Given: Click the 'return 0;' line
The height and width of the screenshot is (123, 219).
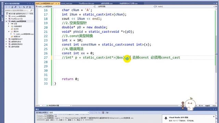Looking at the screenshot, I should [x=70, y=79].
